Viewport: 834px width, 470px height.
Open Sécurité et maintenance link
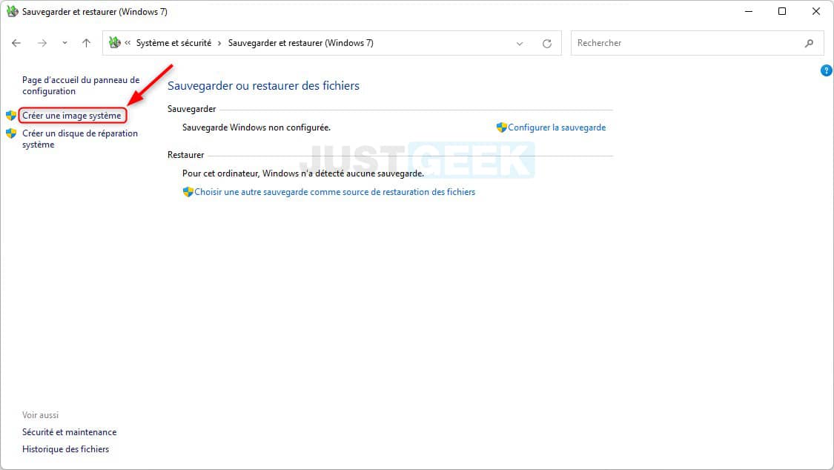69,432
